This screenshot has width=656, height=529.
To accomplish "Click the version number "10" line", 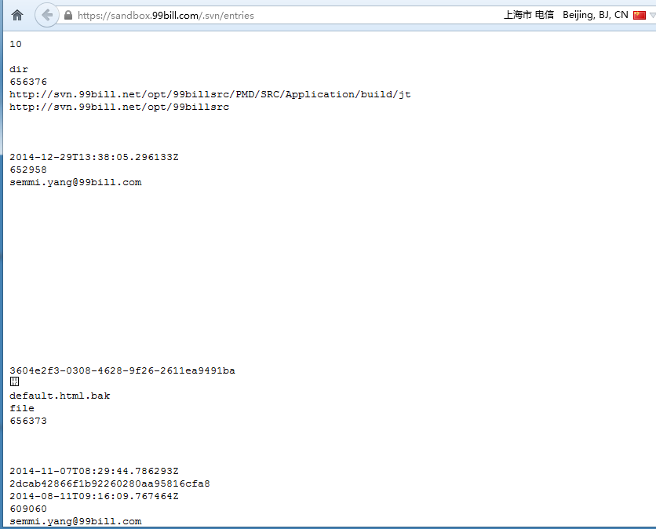I will click(x=16, y=44).
